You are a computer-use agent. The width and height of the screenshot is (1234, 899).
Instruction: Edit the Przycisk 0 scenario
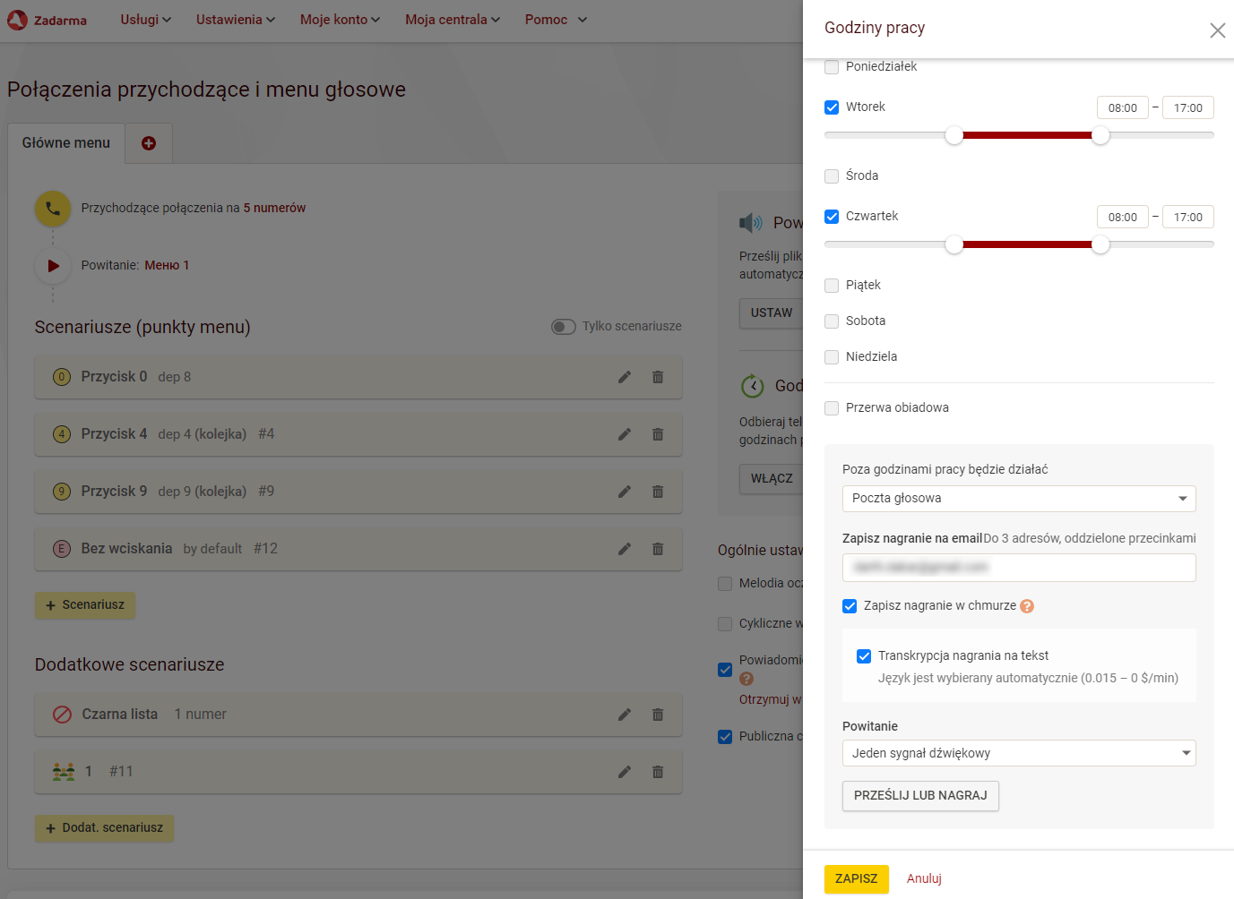pyautogui.click(x=625, y=377)
